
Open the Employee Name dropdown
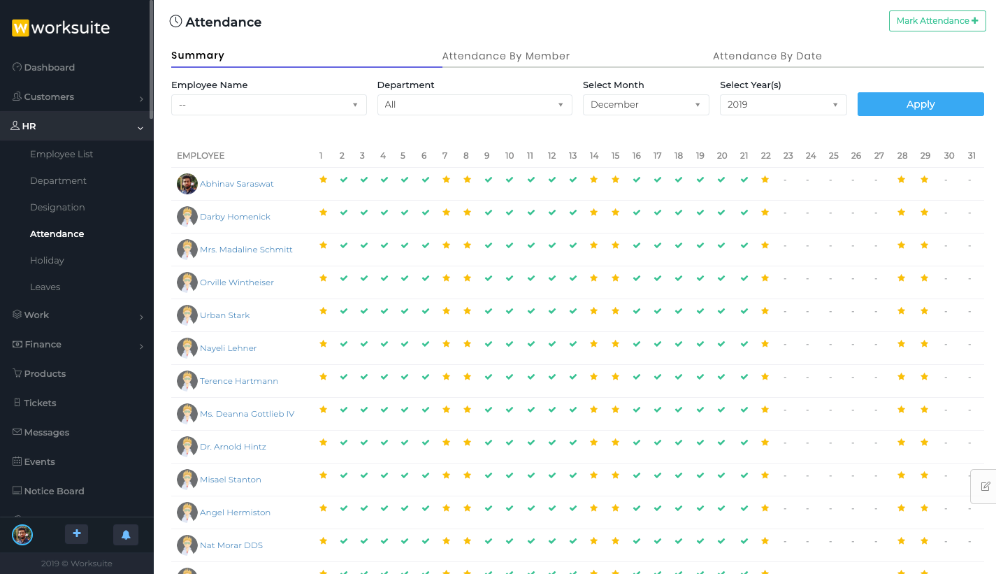point(269,105)
